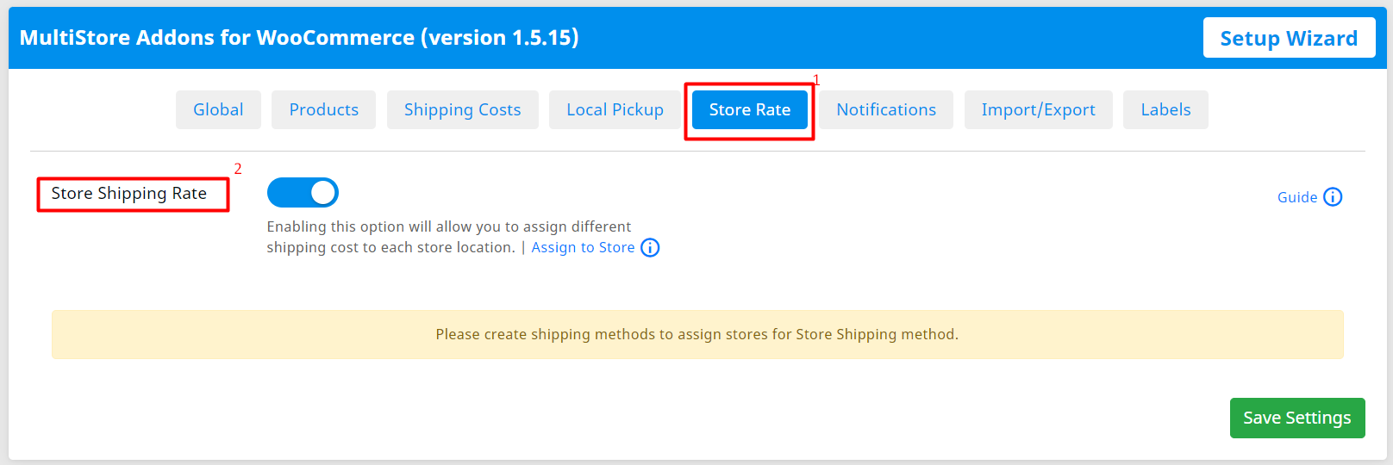Click the info icon after Assign to Store
The width and height of the screenshot is (1393, 465).
pos(650,248)
